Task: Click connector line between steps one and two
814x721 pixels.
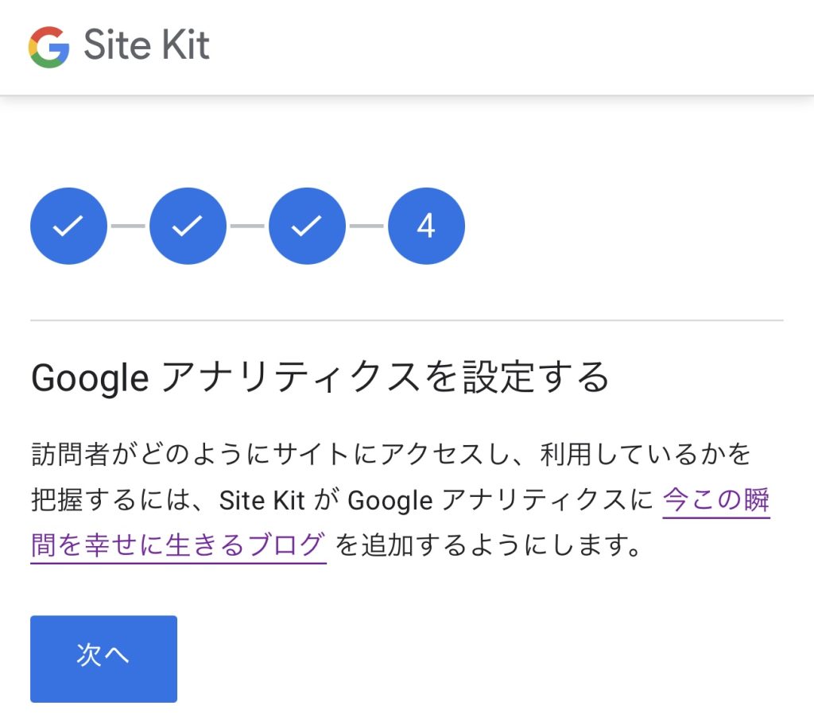Action: (x=128, y=226)
